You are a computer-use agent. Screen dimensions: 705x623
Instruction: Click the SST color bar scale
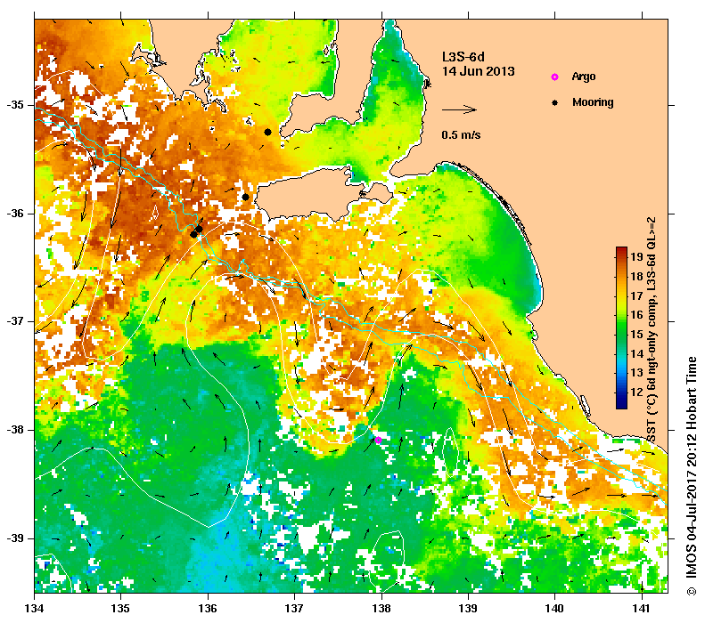coord(621,328)
